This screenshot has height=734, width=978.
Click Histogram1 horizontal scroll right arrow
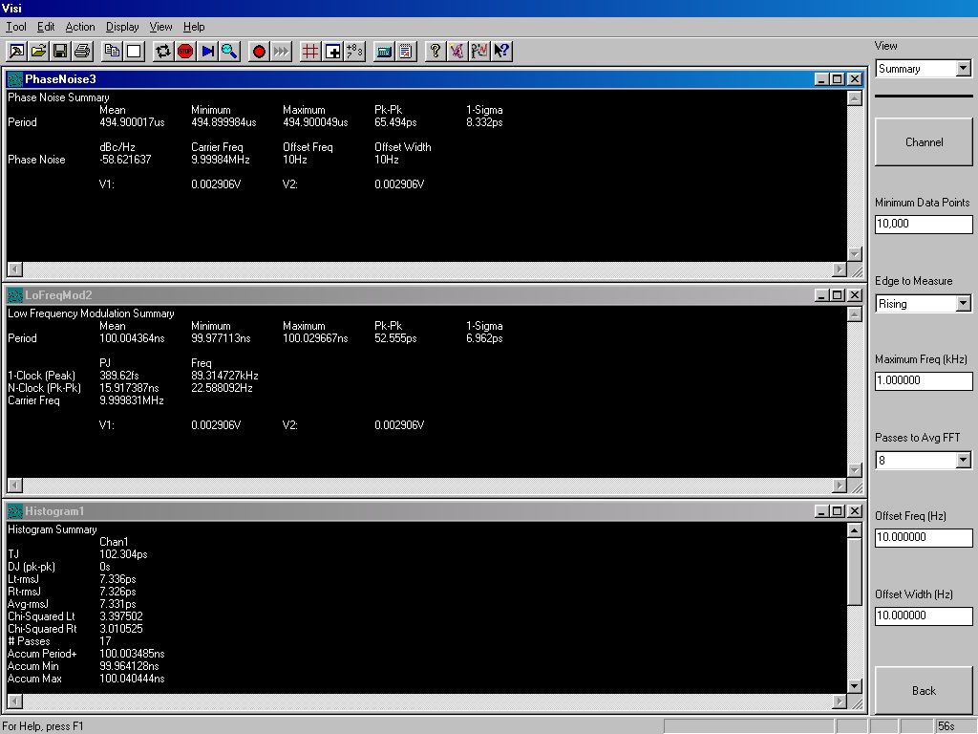(840, 701)
